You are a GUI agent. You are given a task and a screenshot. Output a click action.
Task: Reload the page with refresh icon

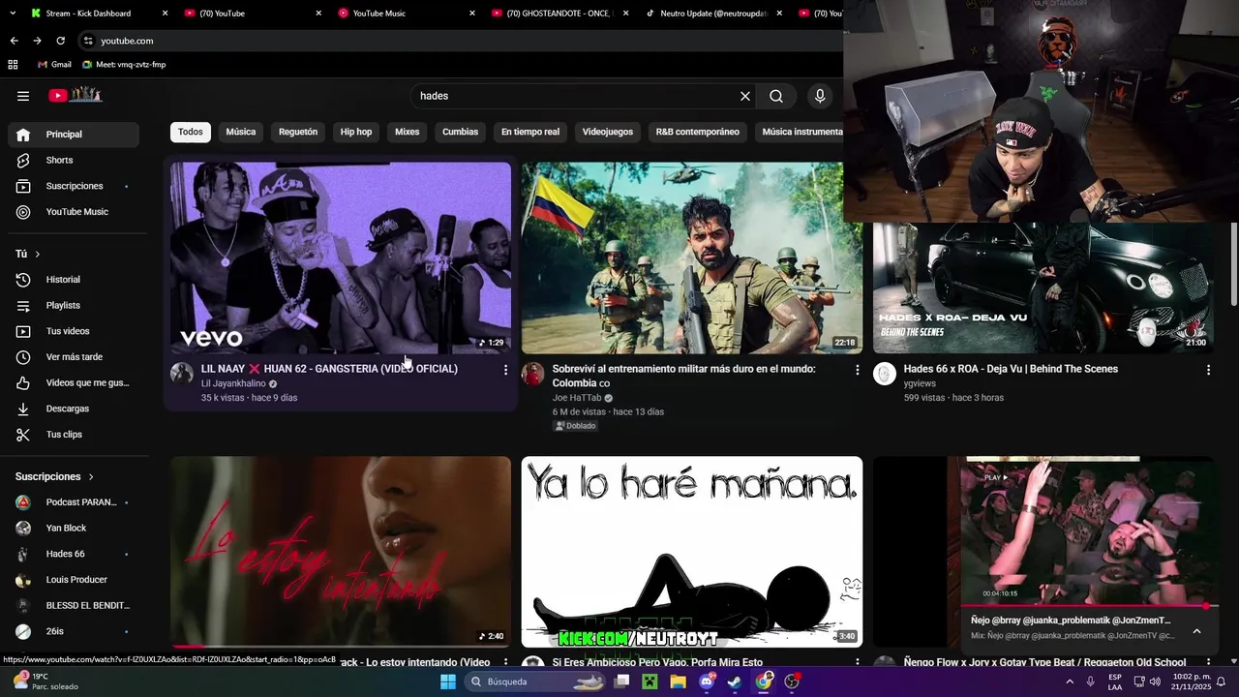(60, 41)
